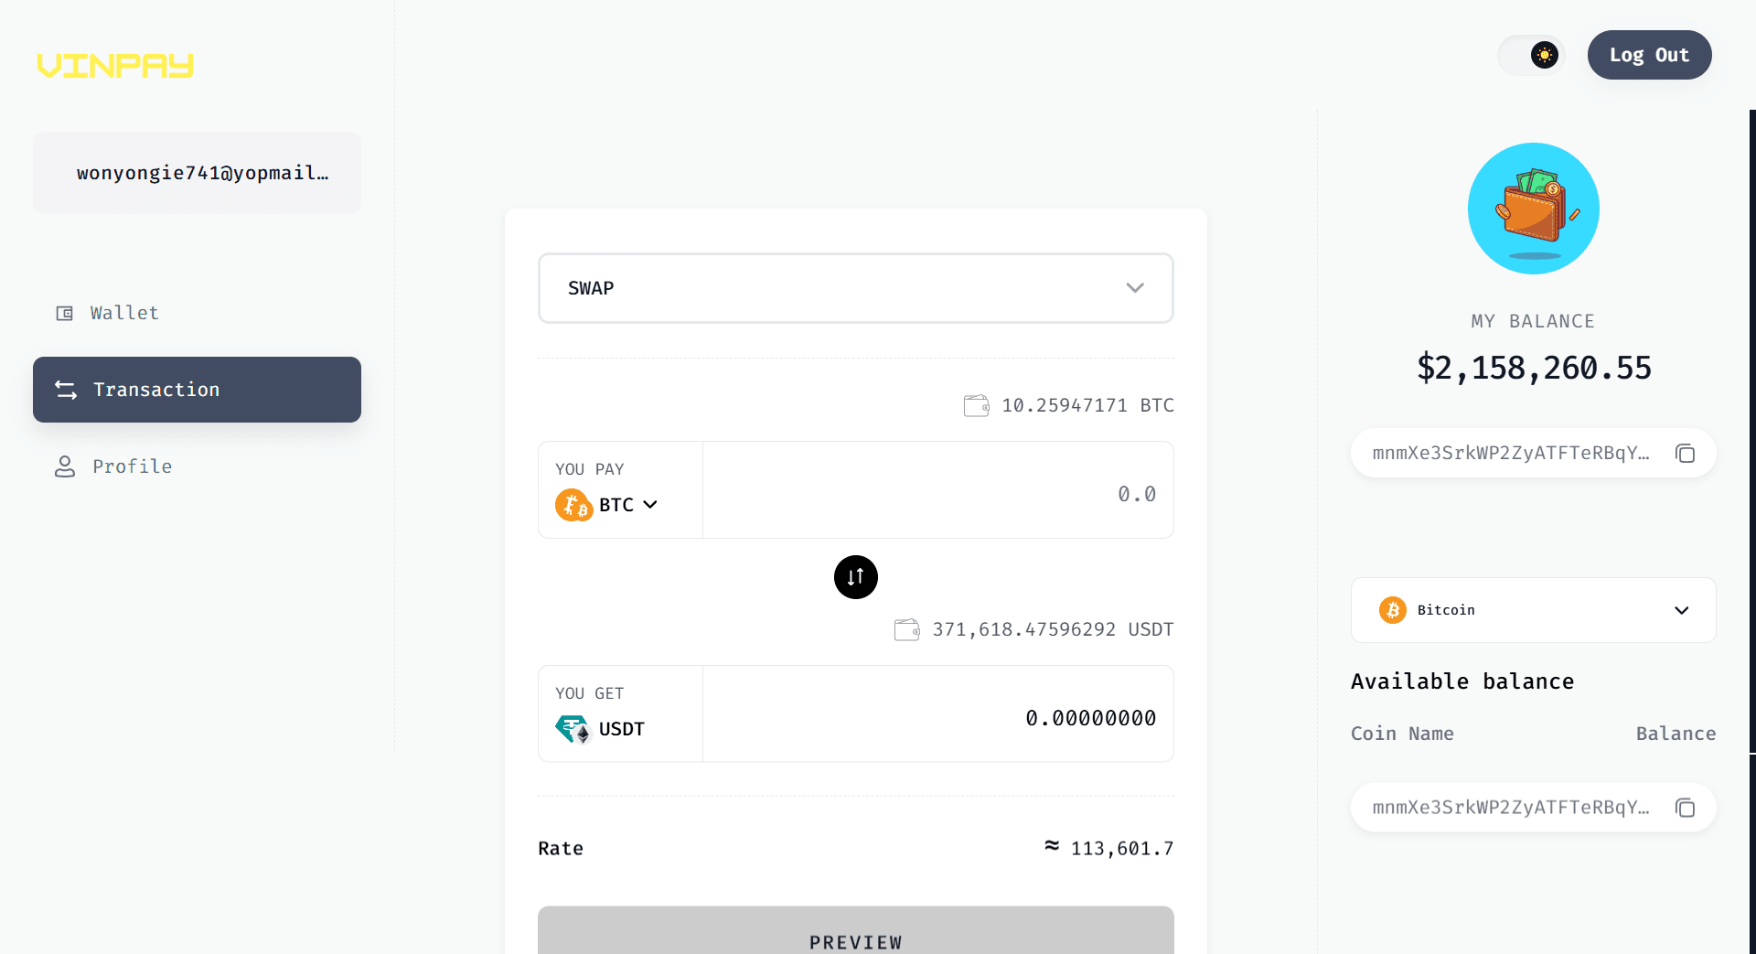Click the Wallet sidebar icon
1756x954 pixels.
click(64, 313)
